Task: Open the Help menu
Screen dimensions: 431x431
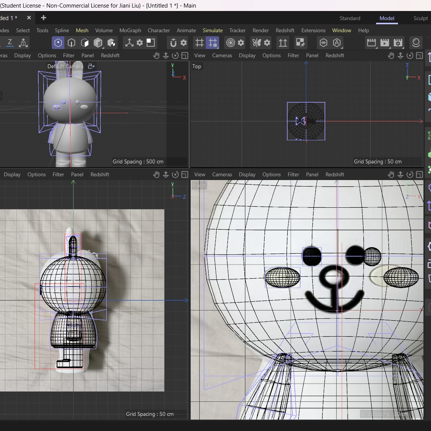Action: pos(364,30)
